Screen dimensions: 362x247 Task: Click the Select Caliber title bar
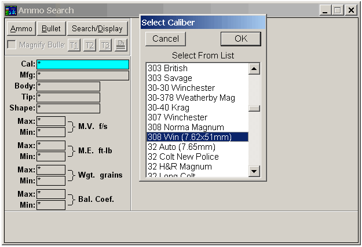click(x=203, y=23)
